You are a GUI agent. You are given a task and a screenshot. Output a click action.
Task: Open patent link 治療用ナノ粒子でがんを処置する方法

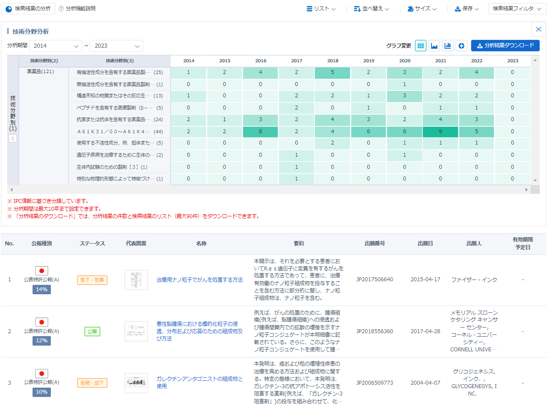point(199,280)
